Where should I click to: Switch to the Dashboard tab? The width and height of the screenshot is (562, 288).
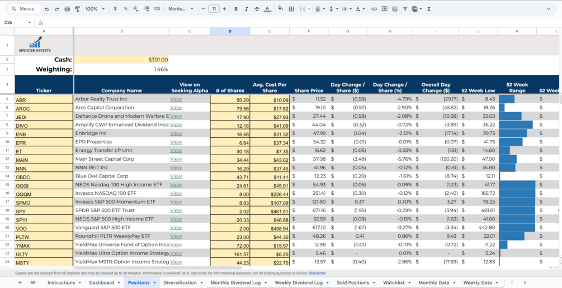click(102, 282)
